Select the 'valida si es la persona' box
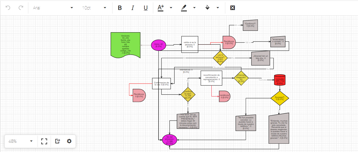Image resolution: width=358 pixels, height=152 pixels. (x=190, y=44)
